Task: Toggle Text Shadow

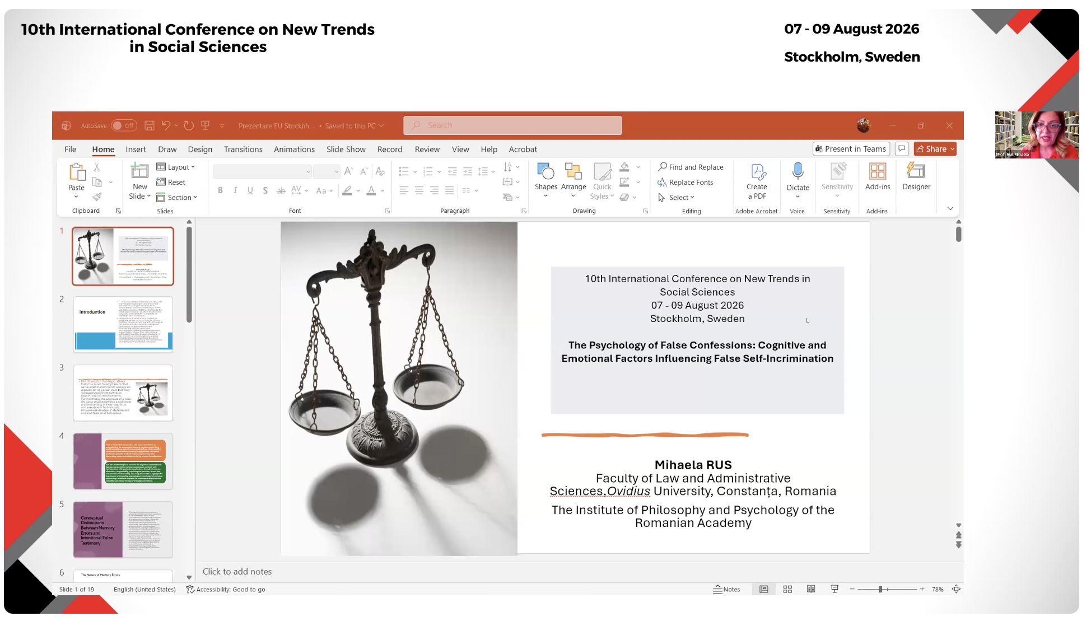Action: pyautogui.click(x=265, y=190)
